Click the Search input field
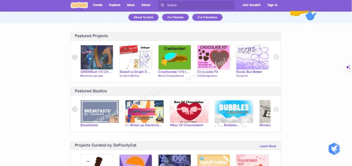352x166 pixels. [x=196, y=5]
